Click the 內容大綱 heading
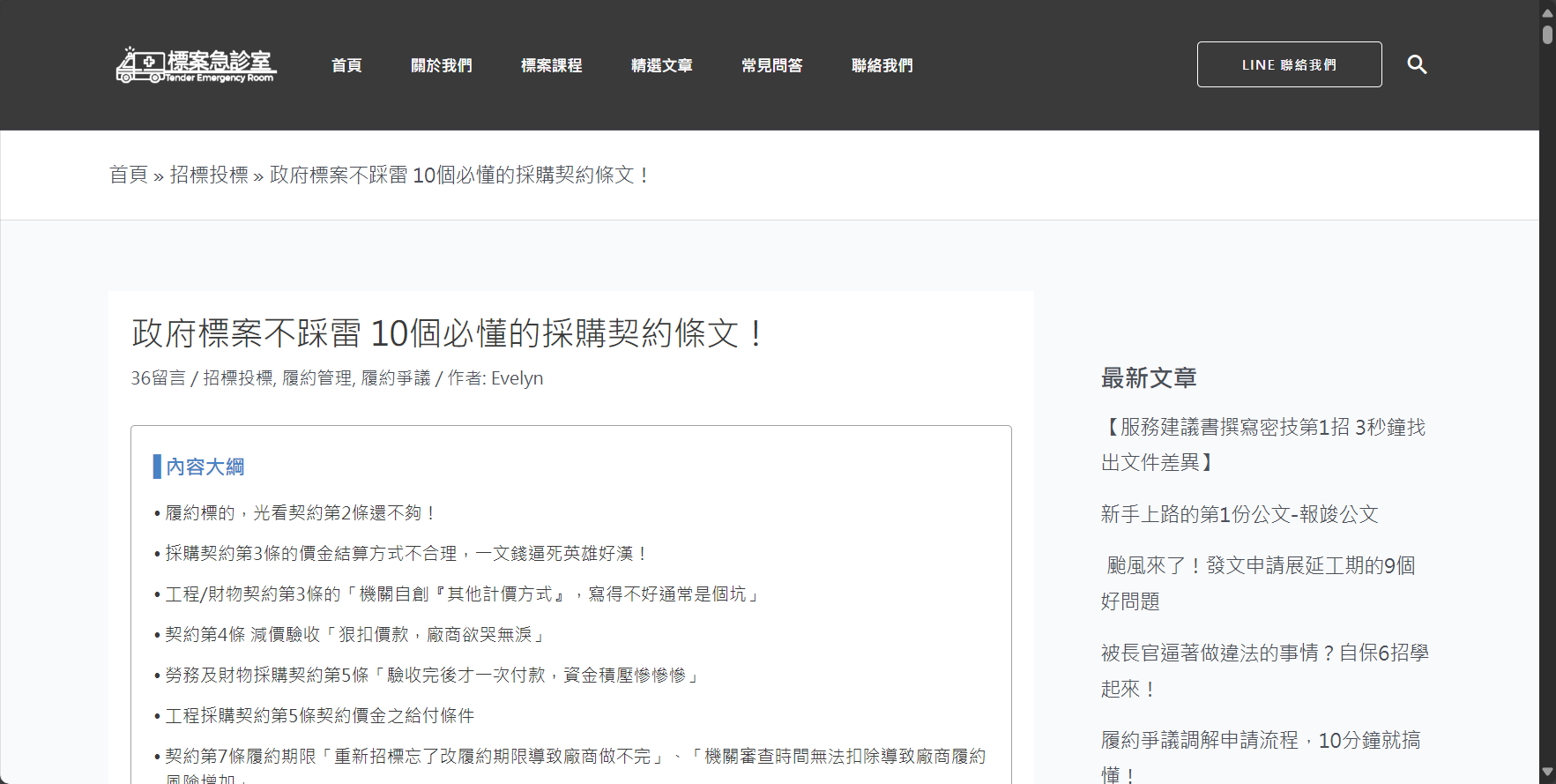Viewport: 1556px width, 784px height. (205, 467)
